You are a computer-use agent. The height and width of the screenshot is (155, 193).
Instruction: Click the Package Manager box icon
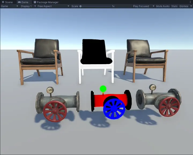point(35,2)
